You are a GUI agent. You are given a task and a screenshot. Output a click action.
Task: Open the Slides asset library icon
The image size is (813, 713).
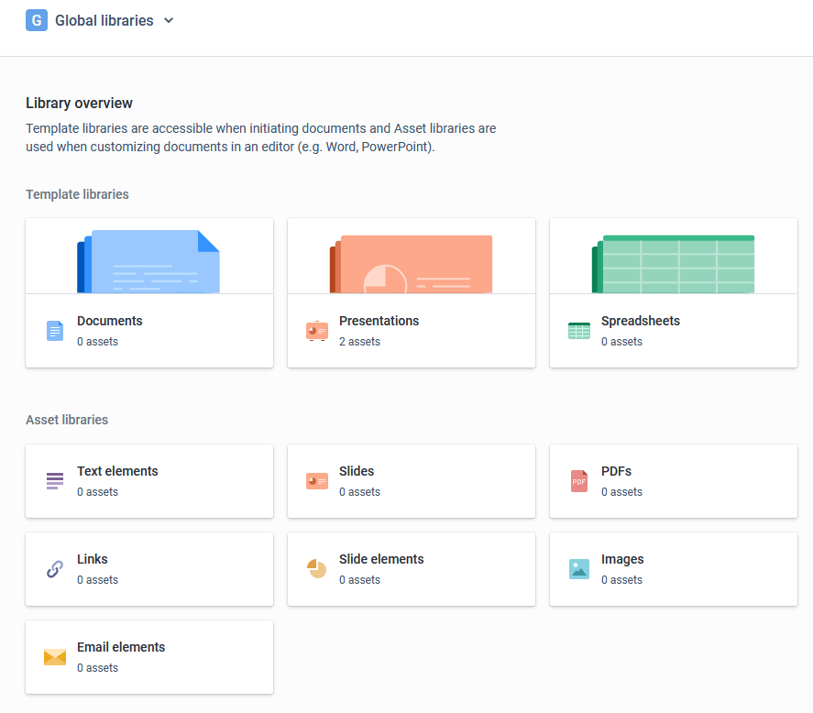pyautogui.click(x=316, y=480)
